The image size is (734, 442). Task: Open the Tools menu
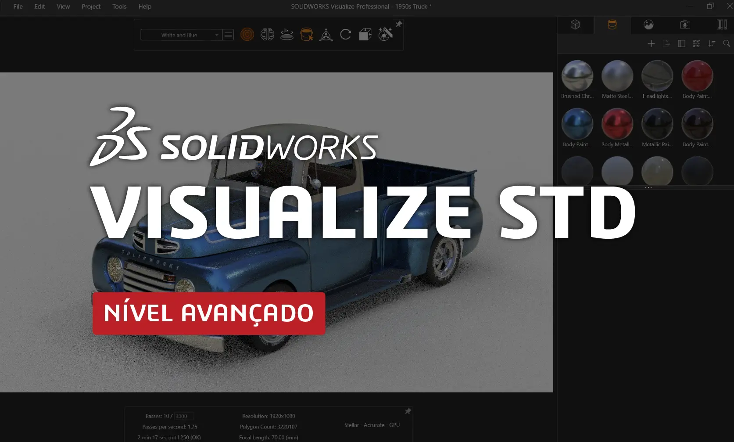click(119, 7)
